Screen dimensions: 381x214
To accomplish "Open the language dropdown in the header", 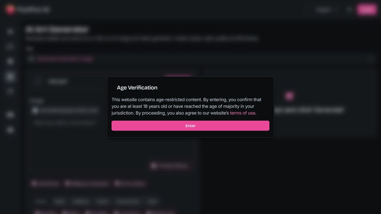I will point(327,9).
